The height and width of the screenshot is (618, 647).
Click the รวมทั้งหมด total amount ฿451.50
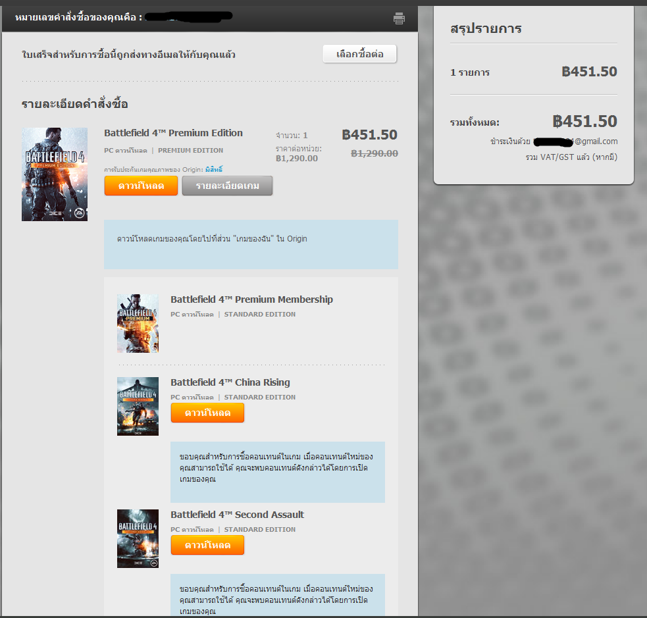(584, 121)
